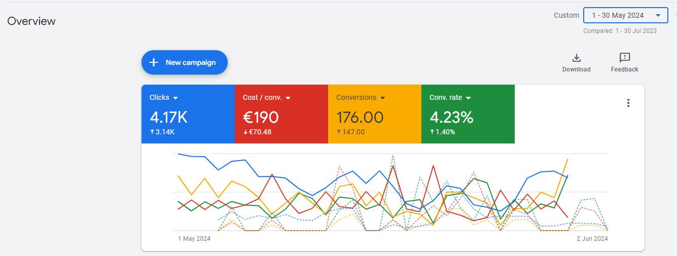Open the Conversions metric dropdown arrow

click(382, 98)
